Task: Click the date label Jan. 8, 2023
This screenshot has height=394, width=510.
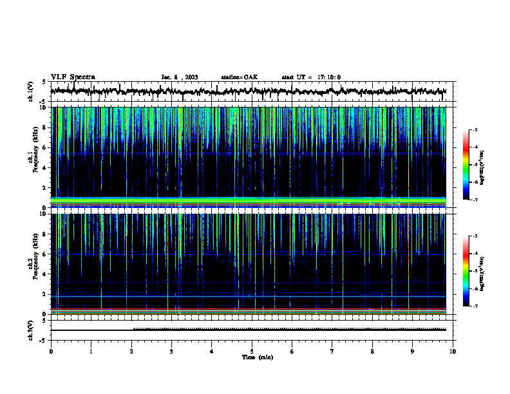Action: [x=180, y=77]
